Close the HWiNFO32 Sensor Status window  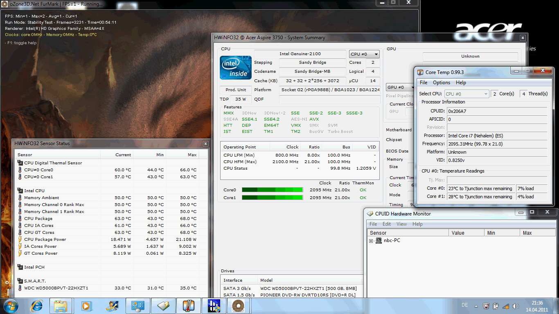click(x=205, y=144)
